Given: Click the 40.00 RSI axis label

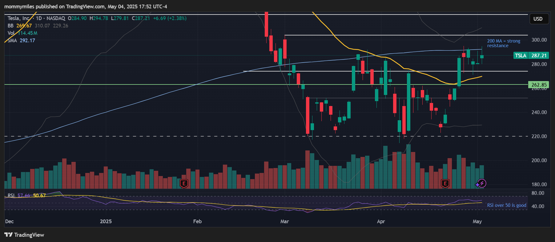Looking at the screenshot, I should pos(538,206).
